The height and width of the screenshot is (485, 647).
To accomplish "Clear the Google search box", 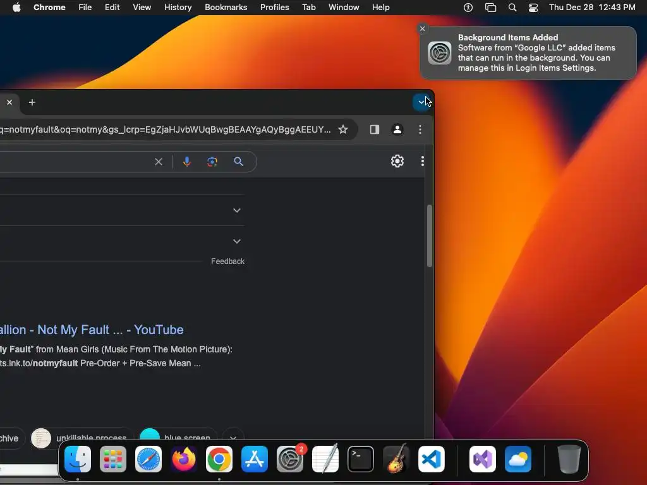I will (x=159, y=162).
